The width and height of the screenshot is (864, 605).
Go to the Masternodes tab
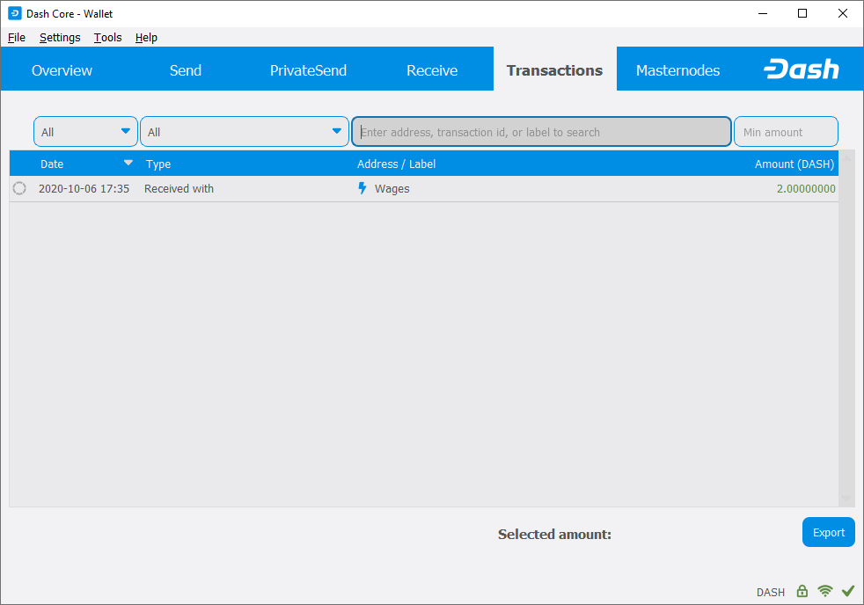click(x=677, y=70)
